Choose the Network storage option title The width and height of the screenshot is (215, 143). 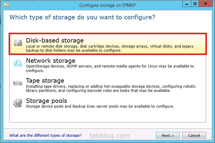[51, 61]
